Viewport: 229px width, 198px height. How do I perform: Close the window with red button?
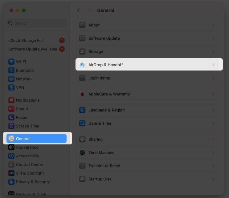pos(11,10)
